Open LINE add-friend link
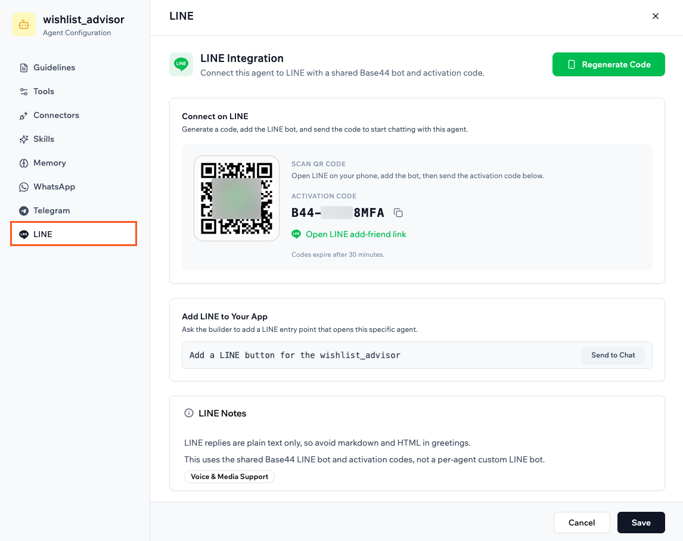 point(356,234)
